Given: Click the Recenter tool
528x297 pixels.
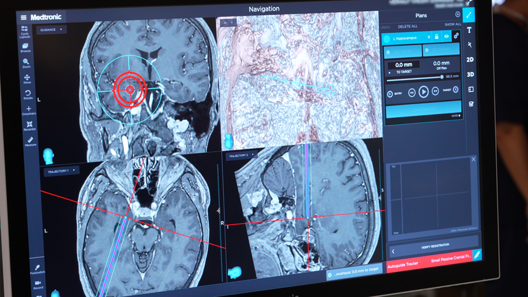Looking at the screenshot, I should pos(30,126).
